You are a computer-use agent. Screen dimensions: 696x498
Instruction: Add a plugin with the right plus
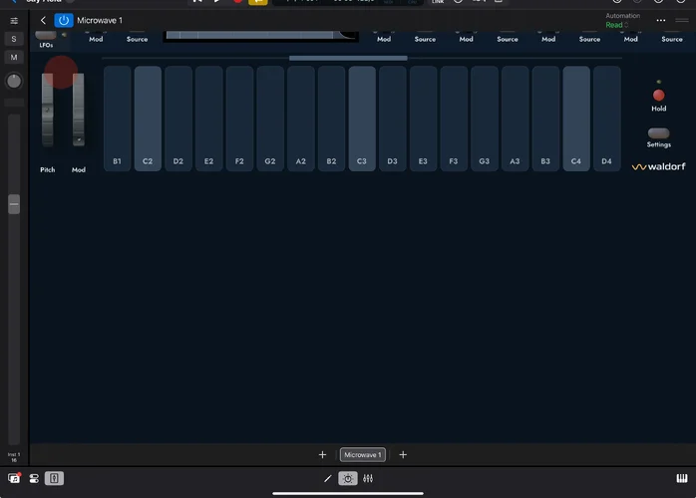click(x=403, y=455)
